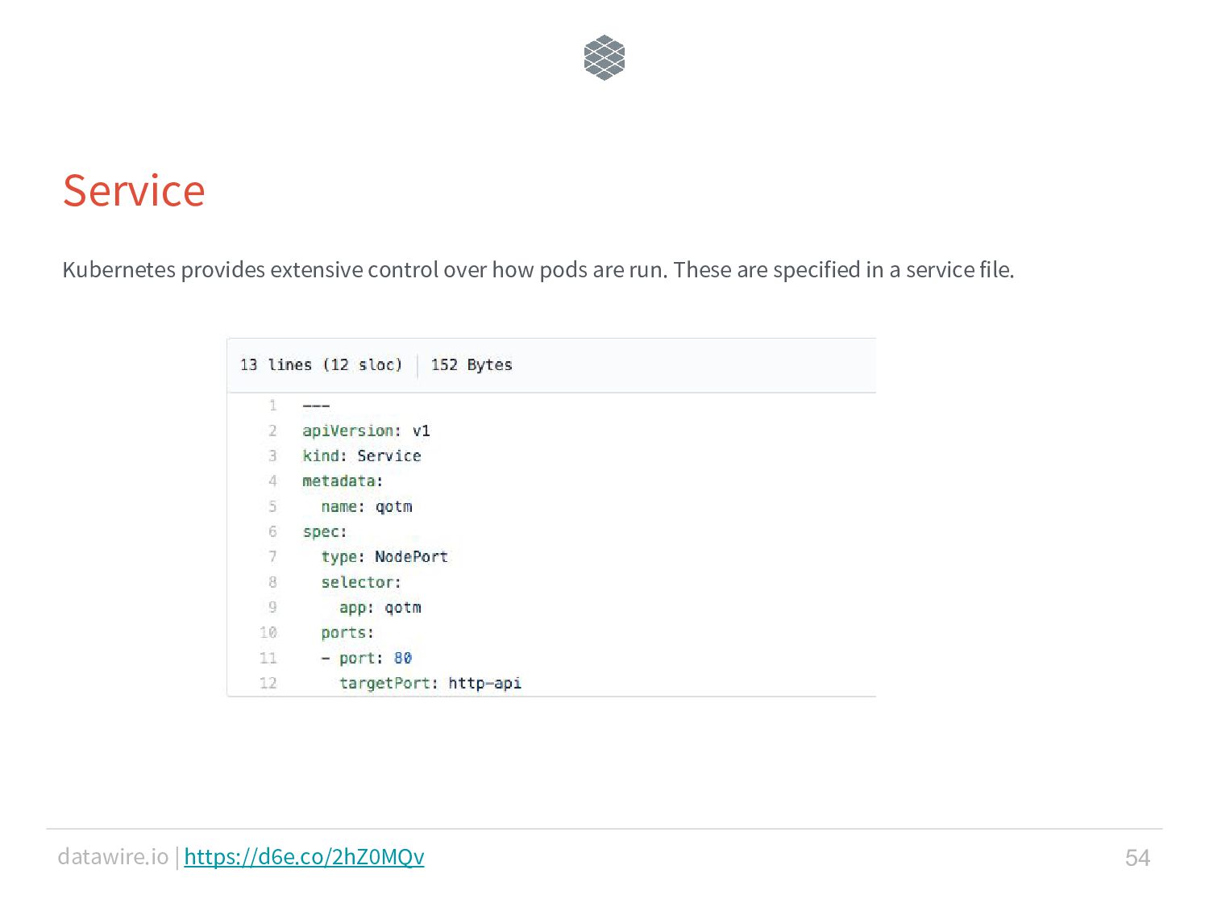Screen dimensions: 1209x907
Task: Click the slide number 54
Action: [1137, 858]
